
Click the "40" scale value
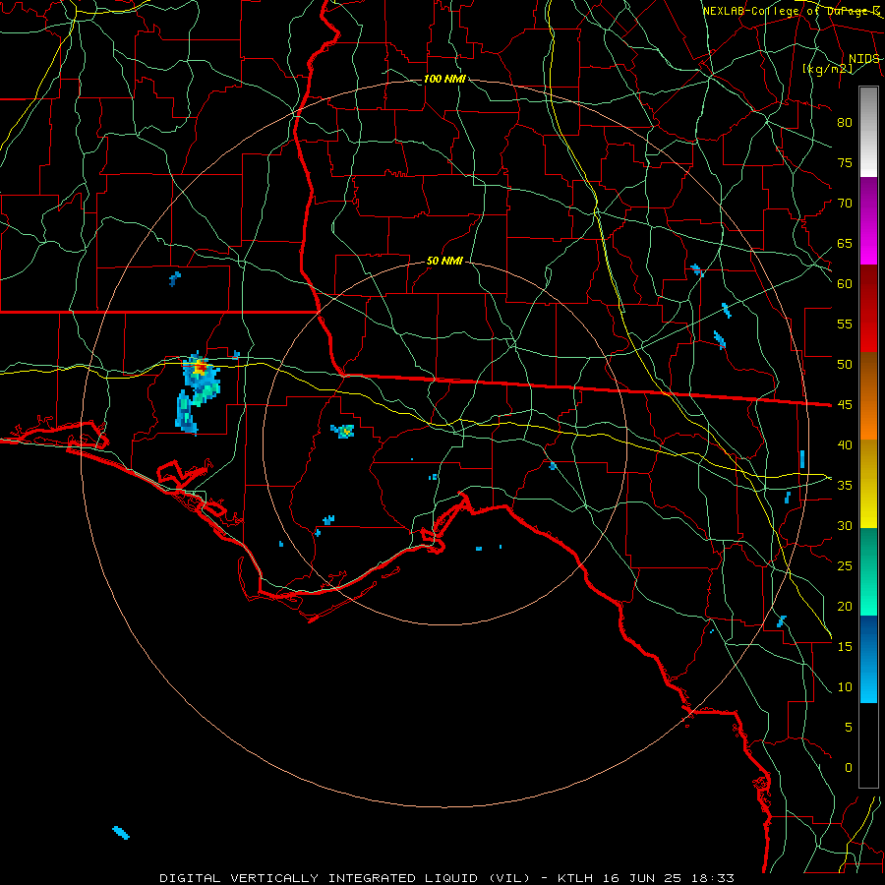[x=845, y=445]
